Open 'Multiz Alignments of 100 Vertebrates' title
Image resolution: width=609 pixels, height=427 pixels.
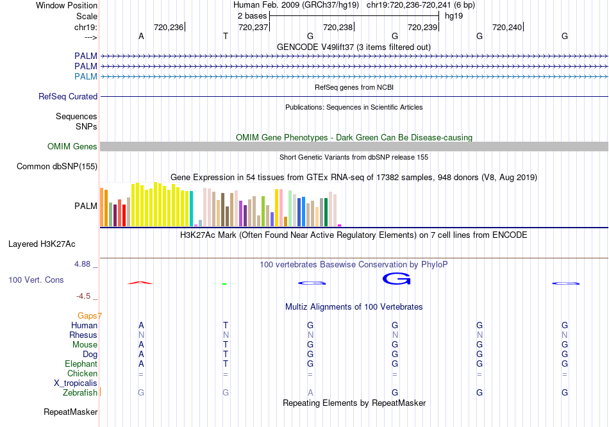[x=354, y=307]
